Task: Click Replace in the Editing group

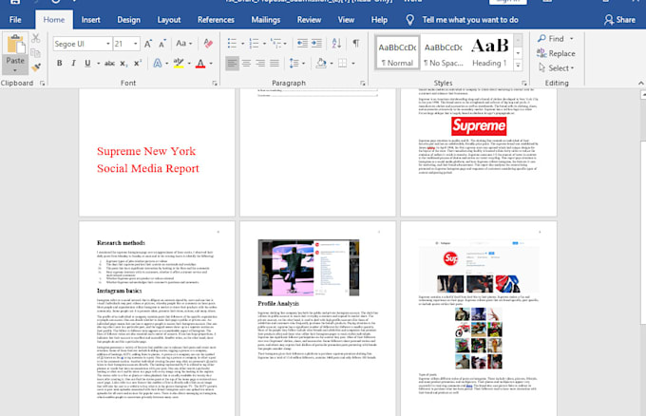Action: (556, 53)
